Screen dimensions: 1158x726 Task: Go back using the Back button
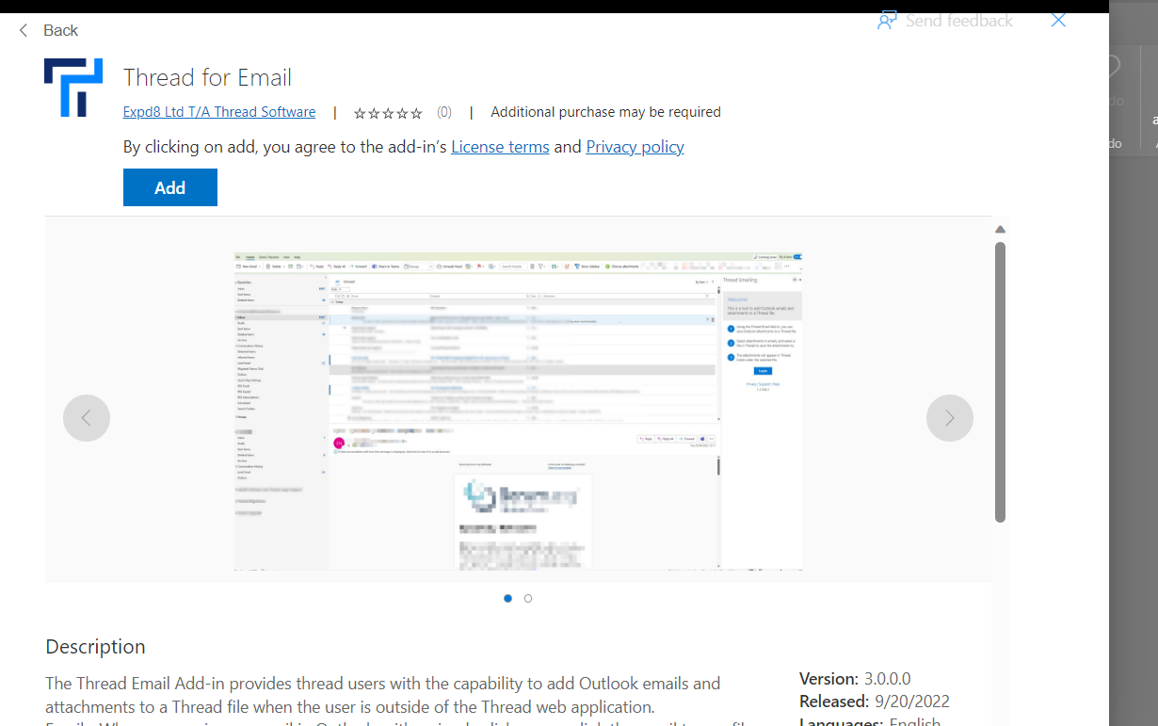coord(48,30)
